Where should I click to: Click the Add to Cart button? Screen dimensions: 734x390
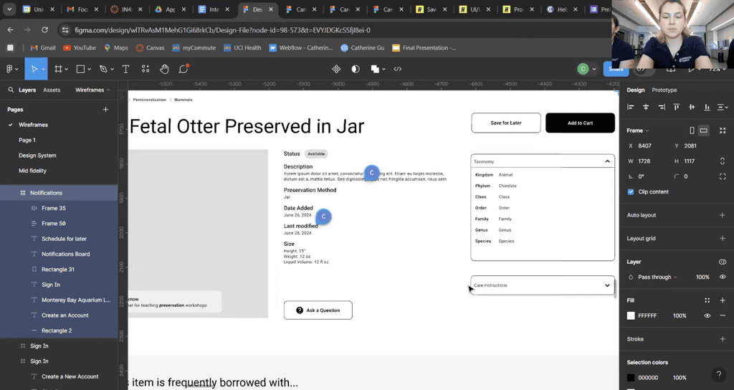pyautogui.click(x=580, y=123)
